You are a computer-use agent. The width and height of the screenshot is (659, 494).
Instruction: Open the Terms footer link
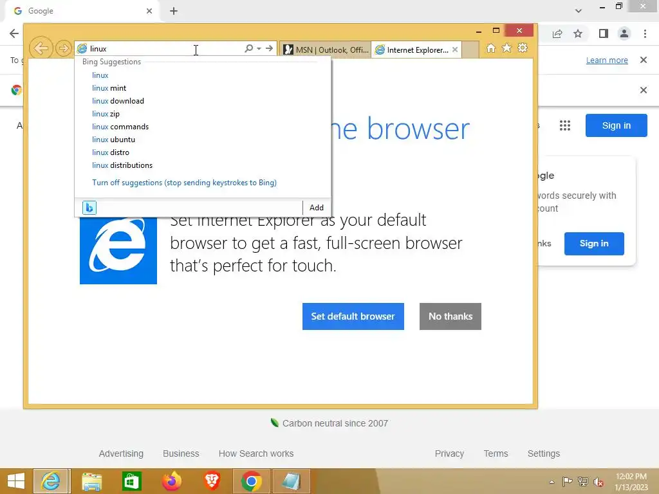(496, 453)
